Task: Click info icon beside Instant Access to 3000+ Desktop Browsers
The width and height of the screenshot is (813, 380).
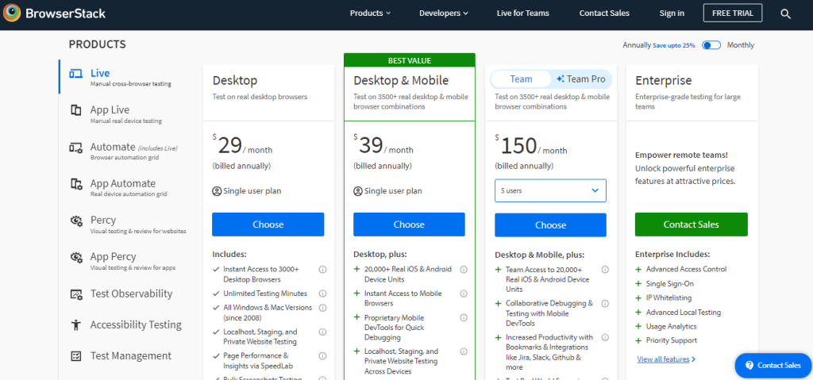Action: (x=322, y=270)
